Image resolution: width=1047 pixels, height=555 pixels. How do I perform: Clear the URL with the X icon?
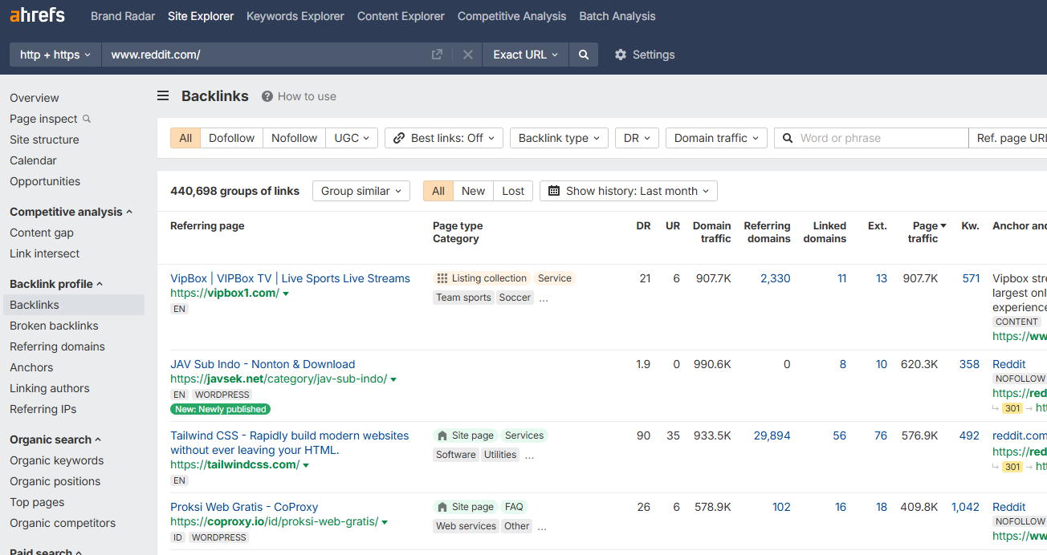click(467, 55)
